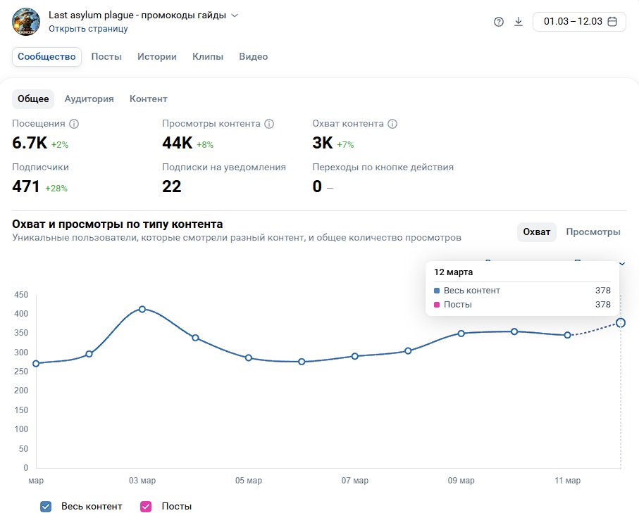Select the Контент sub-tab
Screen dimensions: 639x513
(149, 99)
